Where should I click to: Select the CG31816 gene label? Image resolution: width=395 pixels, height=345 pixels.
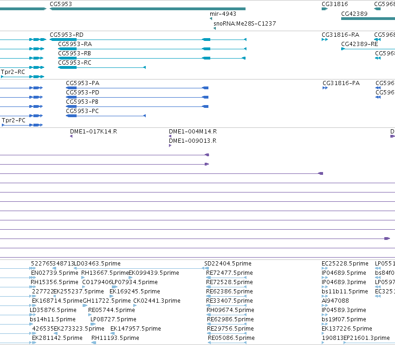tap(335, 4)
